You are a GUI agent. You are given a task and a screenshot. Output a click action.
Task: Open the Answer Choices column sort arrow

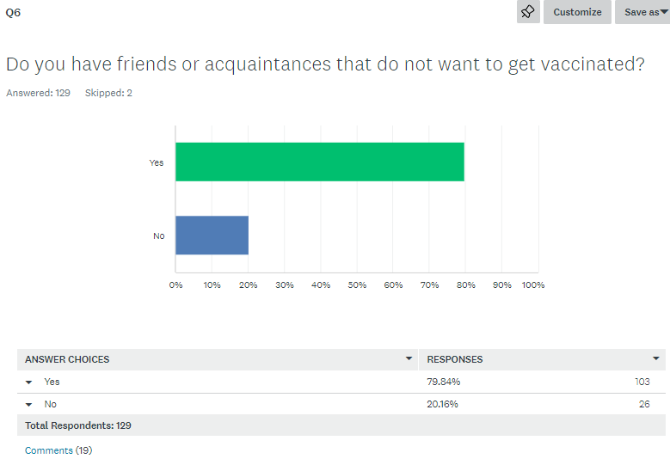click(409, 359)
